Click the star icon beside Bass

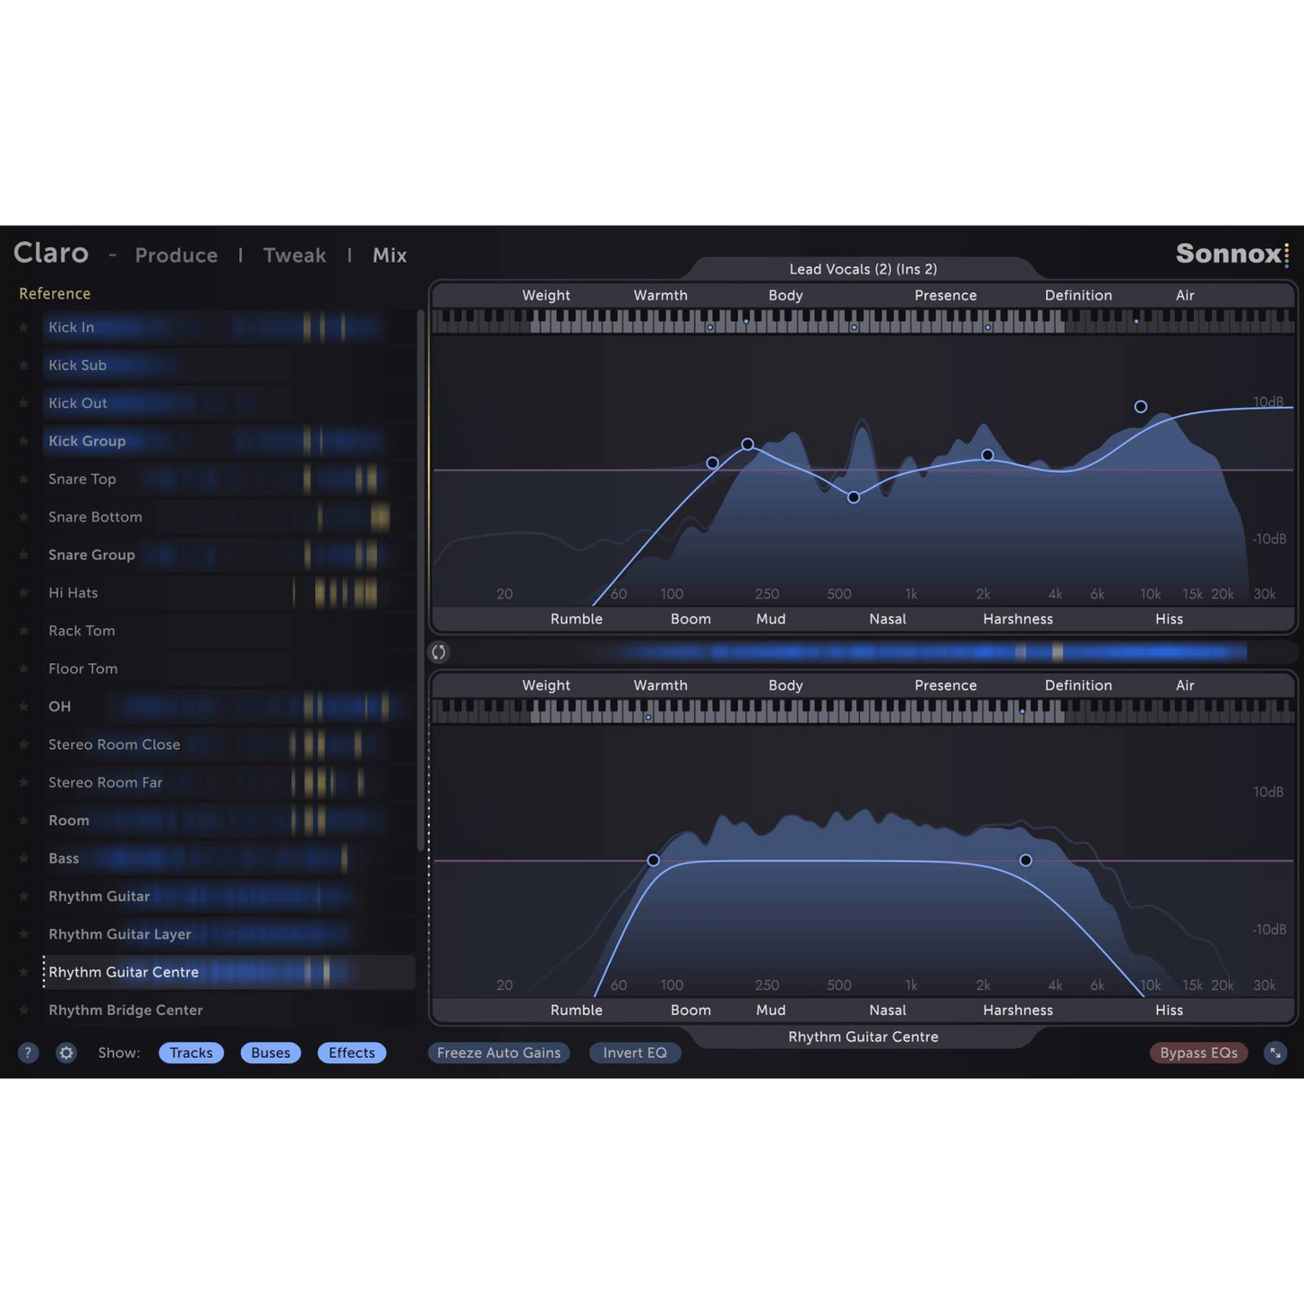coord(24,858)
